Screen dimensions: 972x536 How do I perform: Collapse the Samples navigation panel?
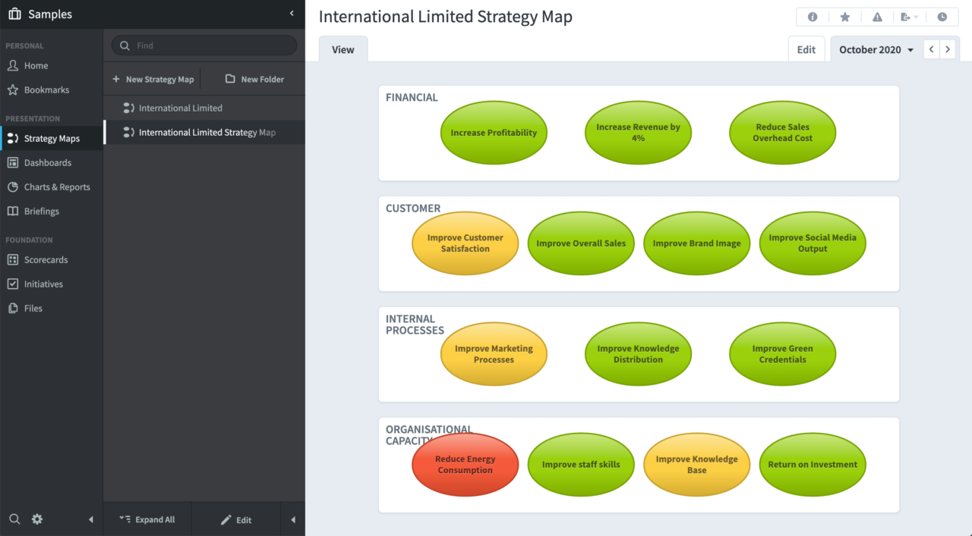[x=292, y=13]
